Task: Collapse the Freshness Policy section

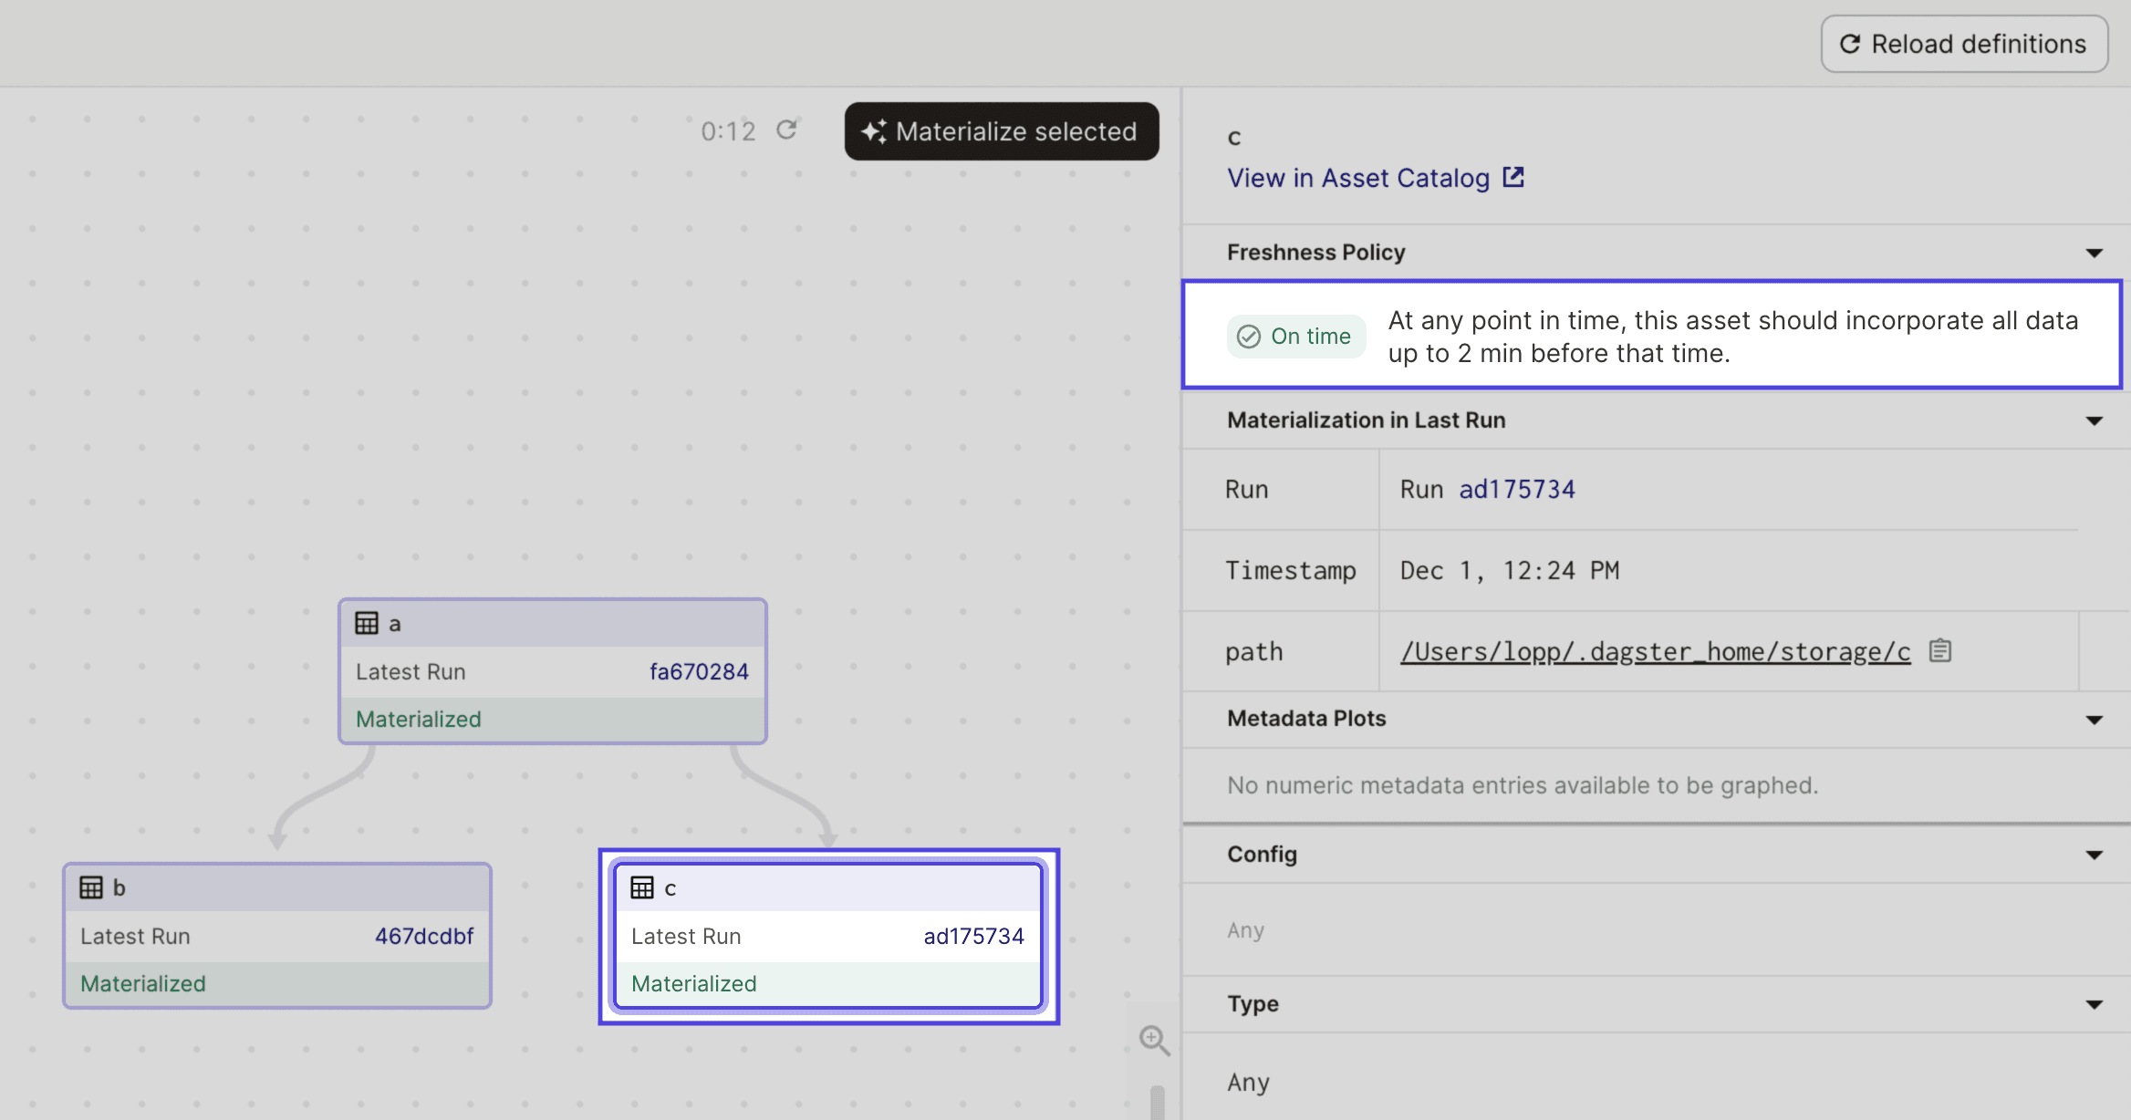Action: pos(2095,253)
